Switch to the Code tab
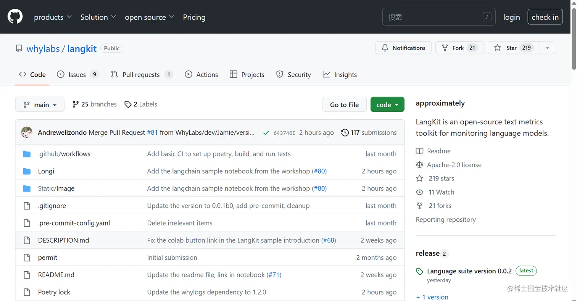 coord(32,75)
